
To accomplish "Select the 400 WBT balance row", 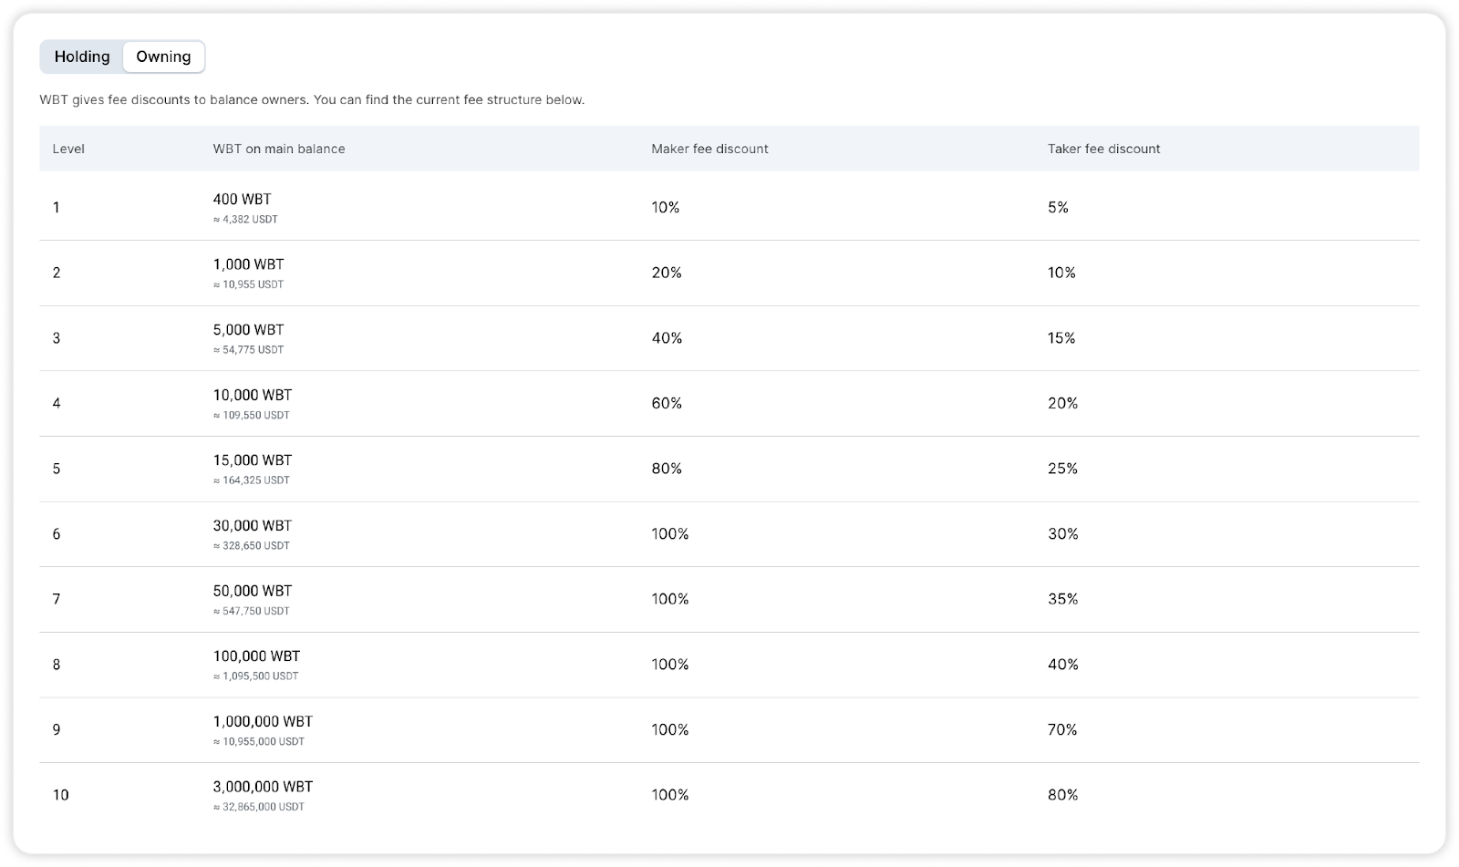I will (x=729, y=207).
